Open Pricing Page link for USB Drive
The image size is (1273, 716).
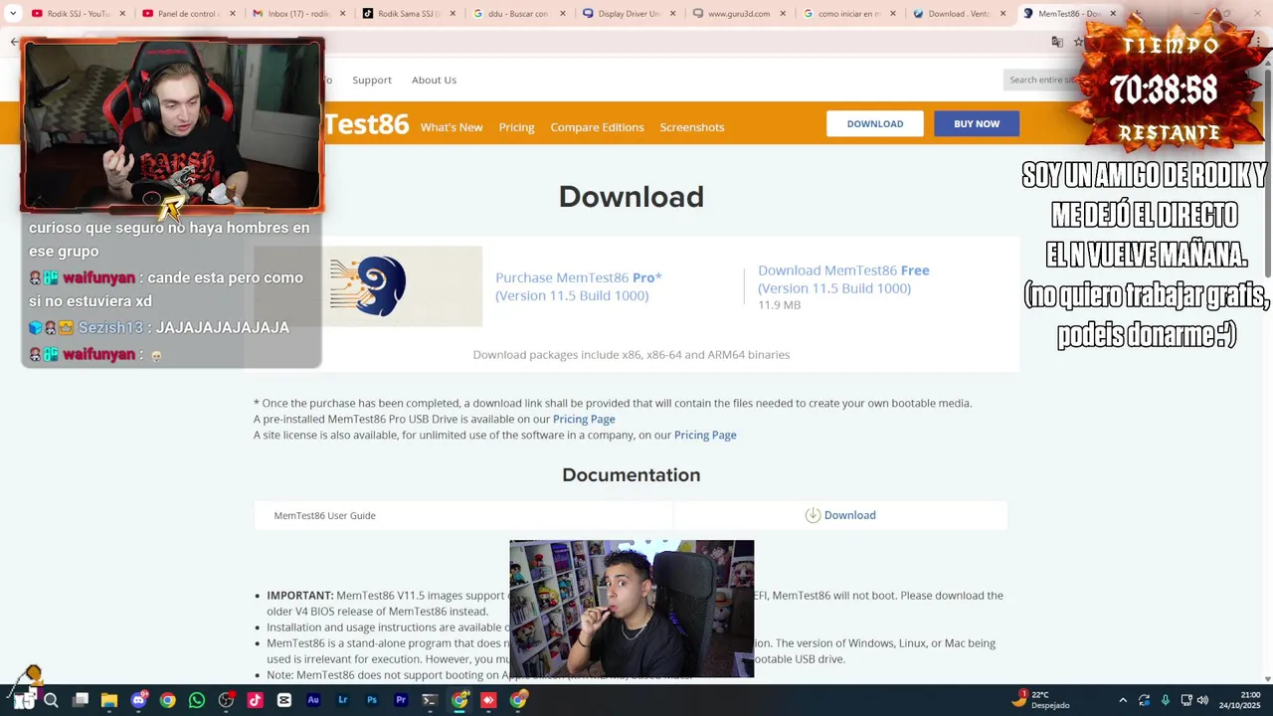584,419
